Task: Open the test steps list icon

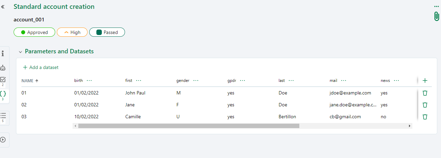Action: [x=3, y=116]
